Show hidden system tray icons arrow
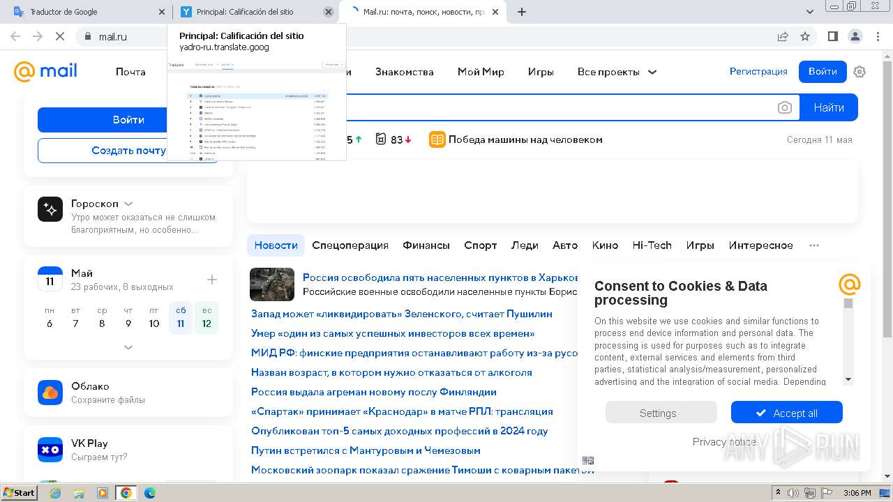 779,493
